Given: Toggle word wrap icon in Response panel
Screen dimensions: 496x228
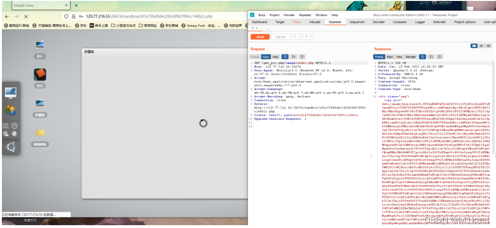Looking at the screenshot, I should (x=422, y=57).
